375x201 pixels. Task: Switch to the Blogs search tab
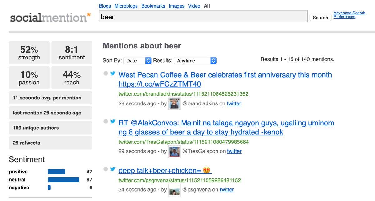(x=105, y=6)
